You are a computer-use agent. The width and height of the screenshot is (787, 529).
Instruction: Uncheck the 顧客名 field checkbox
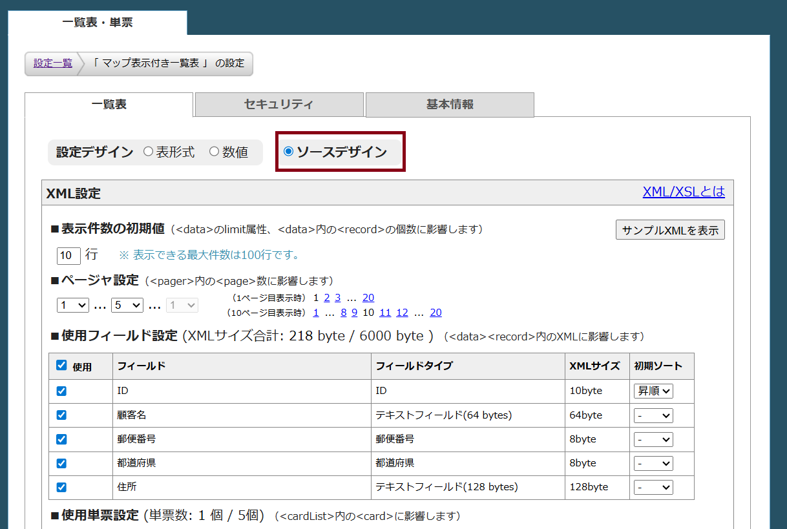[x=61, y=415]
